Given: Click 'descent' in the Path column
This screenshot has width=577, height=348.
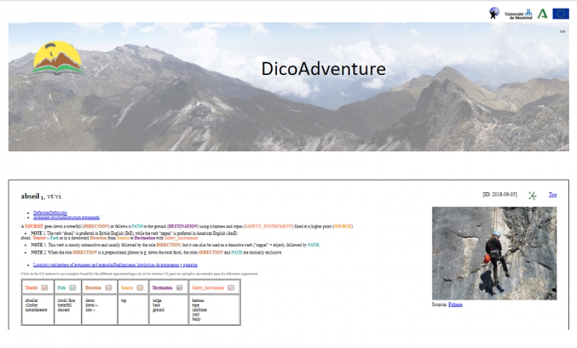Looking at the screenshot, I should [63, 310].
